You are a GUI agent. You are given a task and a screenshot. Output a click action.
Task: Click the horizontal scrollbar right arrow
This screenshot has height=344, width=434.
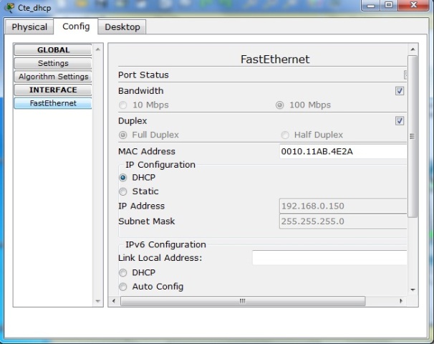point(400,302)
